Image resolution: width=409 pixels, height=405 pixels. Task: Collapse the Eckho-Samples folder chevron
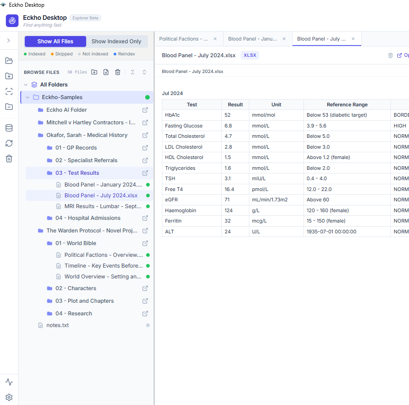pos(28,97)
